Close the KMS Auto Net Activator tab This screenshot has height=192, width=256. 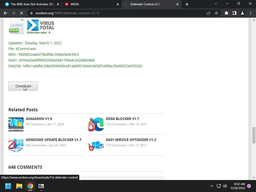pos(58,4)
